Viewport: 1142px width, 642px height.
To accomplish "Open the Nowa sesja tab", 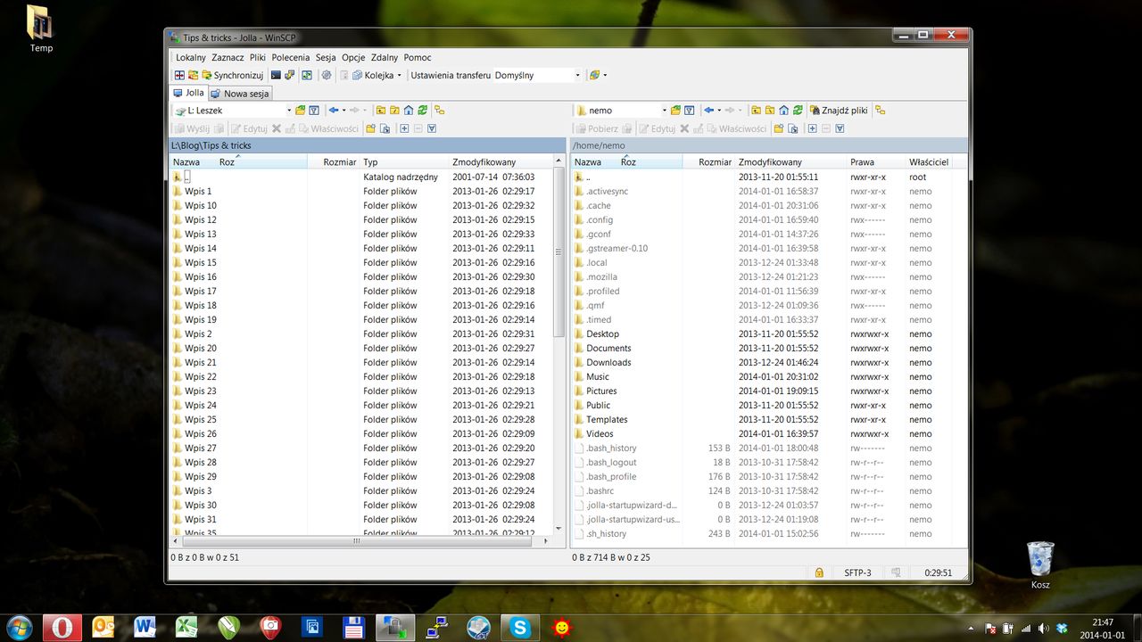I will 239,94.
